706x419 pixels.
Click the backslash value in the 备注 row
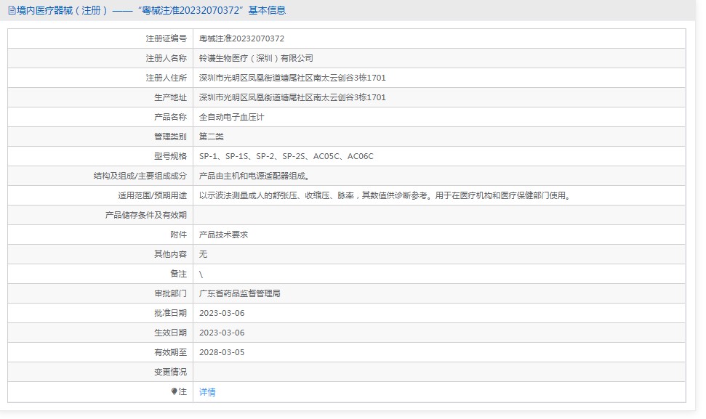point(201,274)
